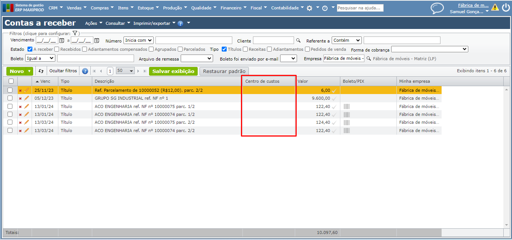Click the chat speech bubble icon

coord(437,8)
